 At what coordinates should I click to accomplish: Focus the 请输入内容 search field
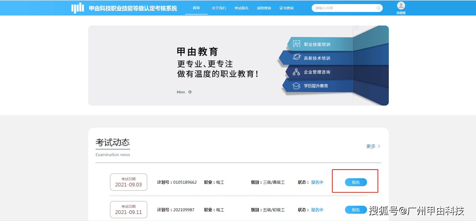coord(347,8)
